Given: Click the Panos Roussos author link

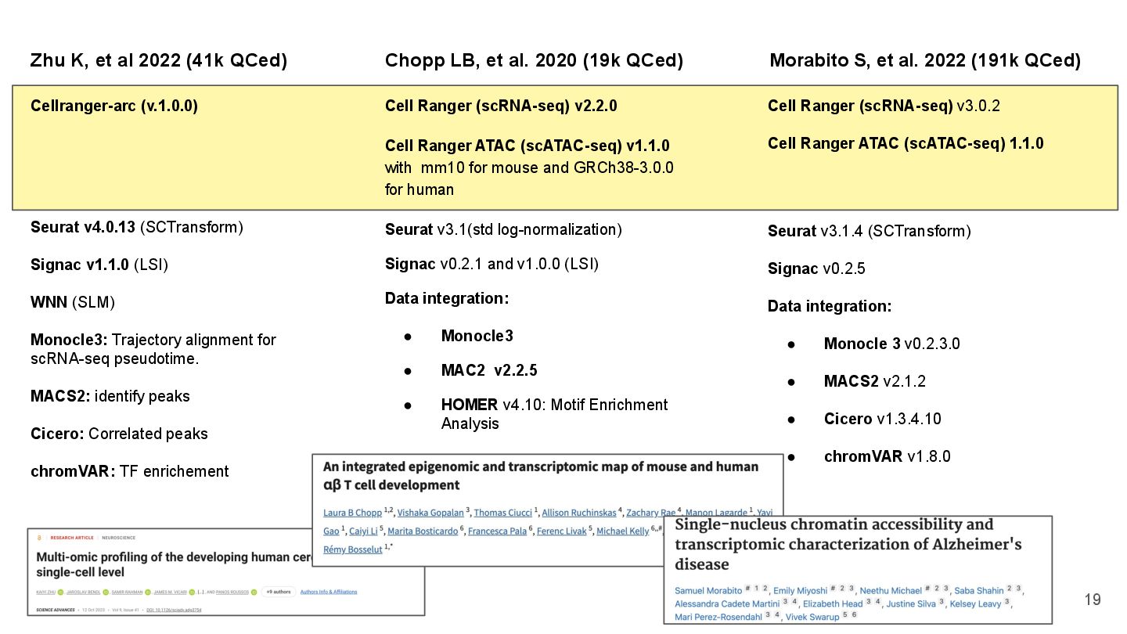Looking at the screenshot, I should pyautogui.click(x=232, y=592).
